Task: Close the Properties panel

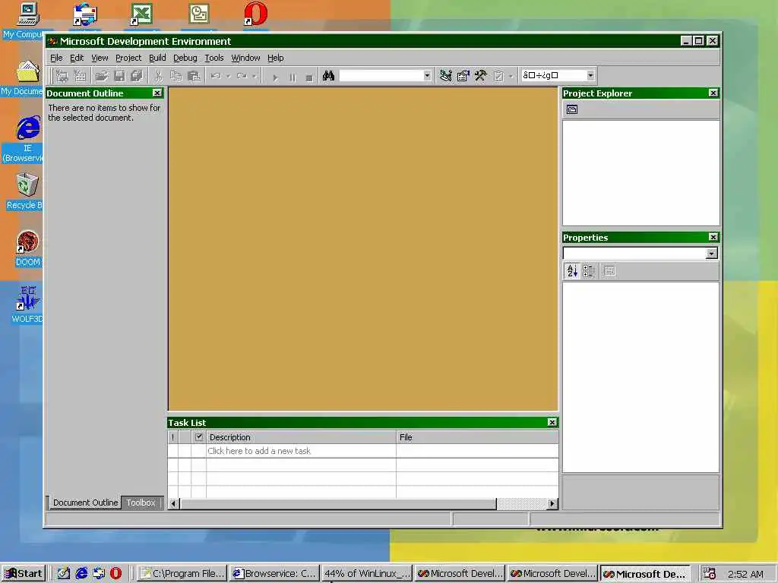Action: coord(713,238)
